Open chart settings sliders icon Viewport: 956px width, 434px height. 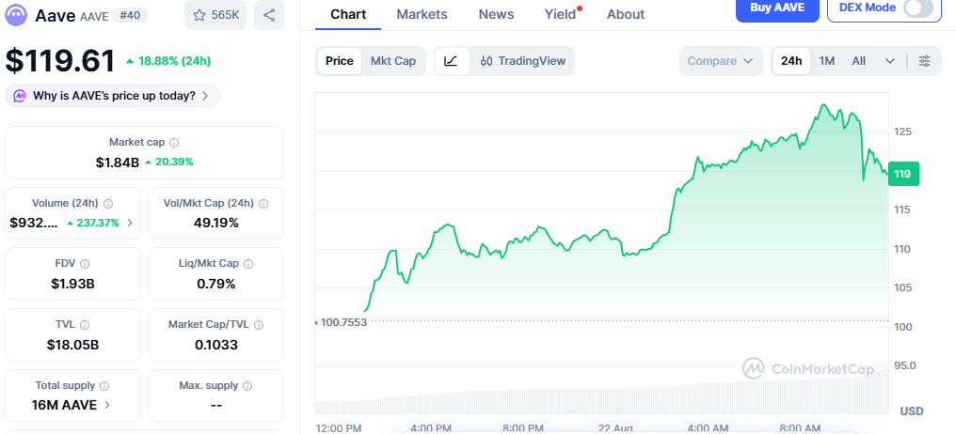[924, 61]
